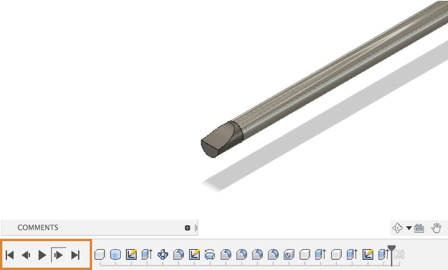Screen dimensions: 448x270
Task: Select the first fillet feature in timeline
Action: (179, 254)
